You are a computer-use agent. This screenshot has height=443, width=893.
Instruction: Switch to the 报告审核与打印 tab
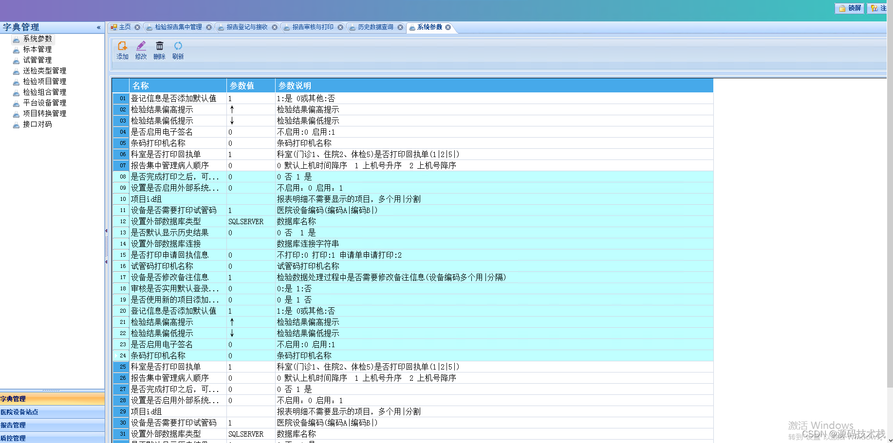(x=313, y=27)
